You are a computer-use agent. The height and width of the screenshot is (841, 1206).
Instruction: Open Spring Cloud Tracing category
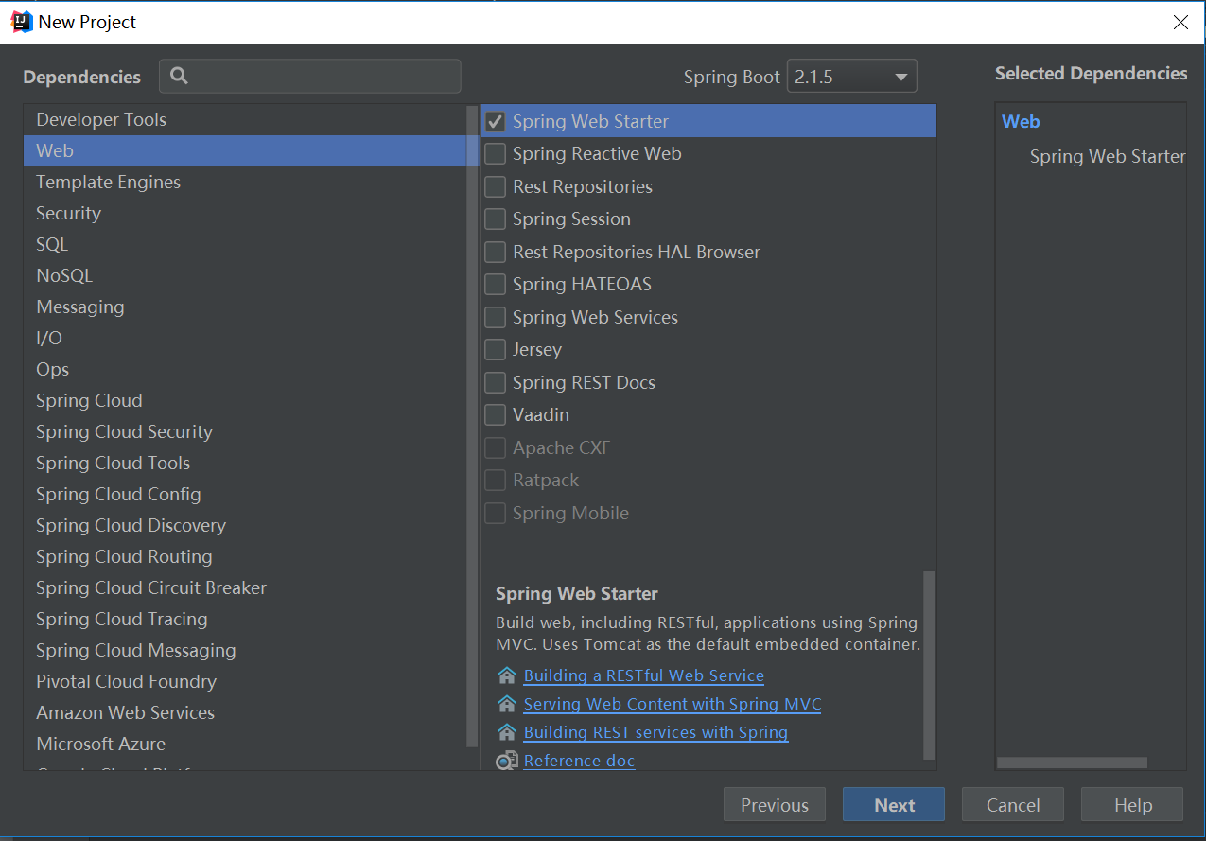[246, 619]
